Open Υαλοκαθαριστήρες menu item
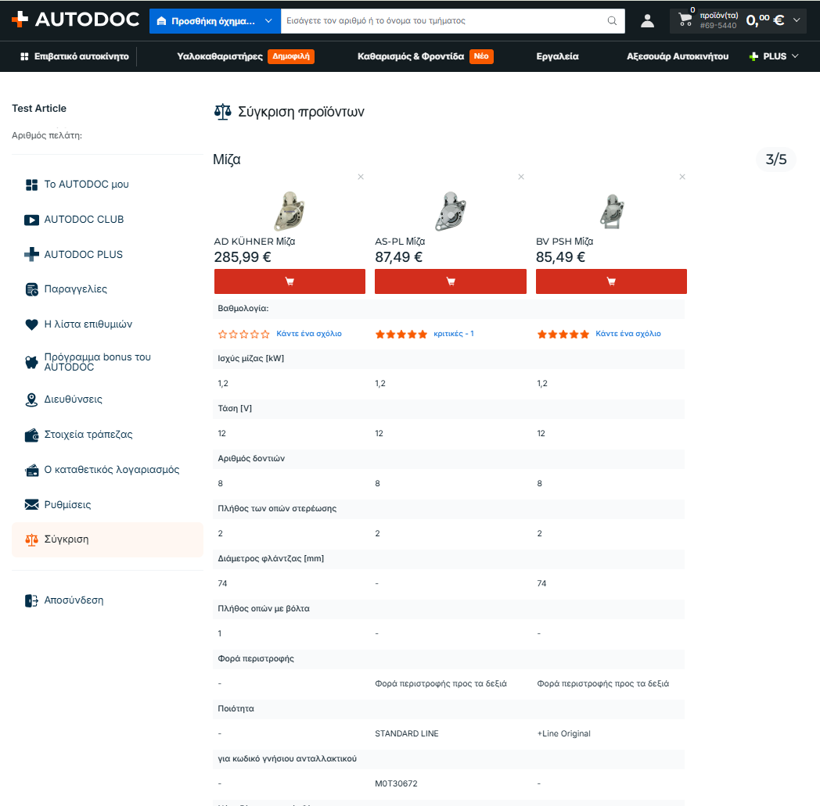820x806 pixels. coord(220,56)
